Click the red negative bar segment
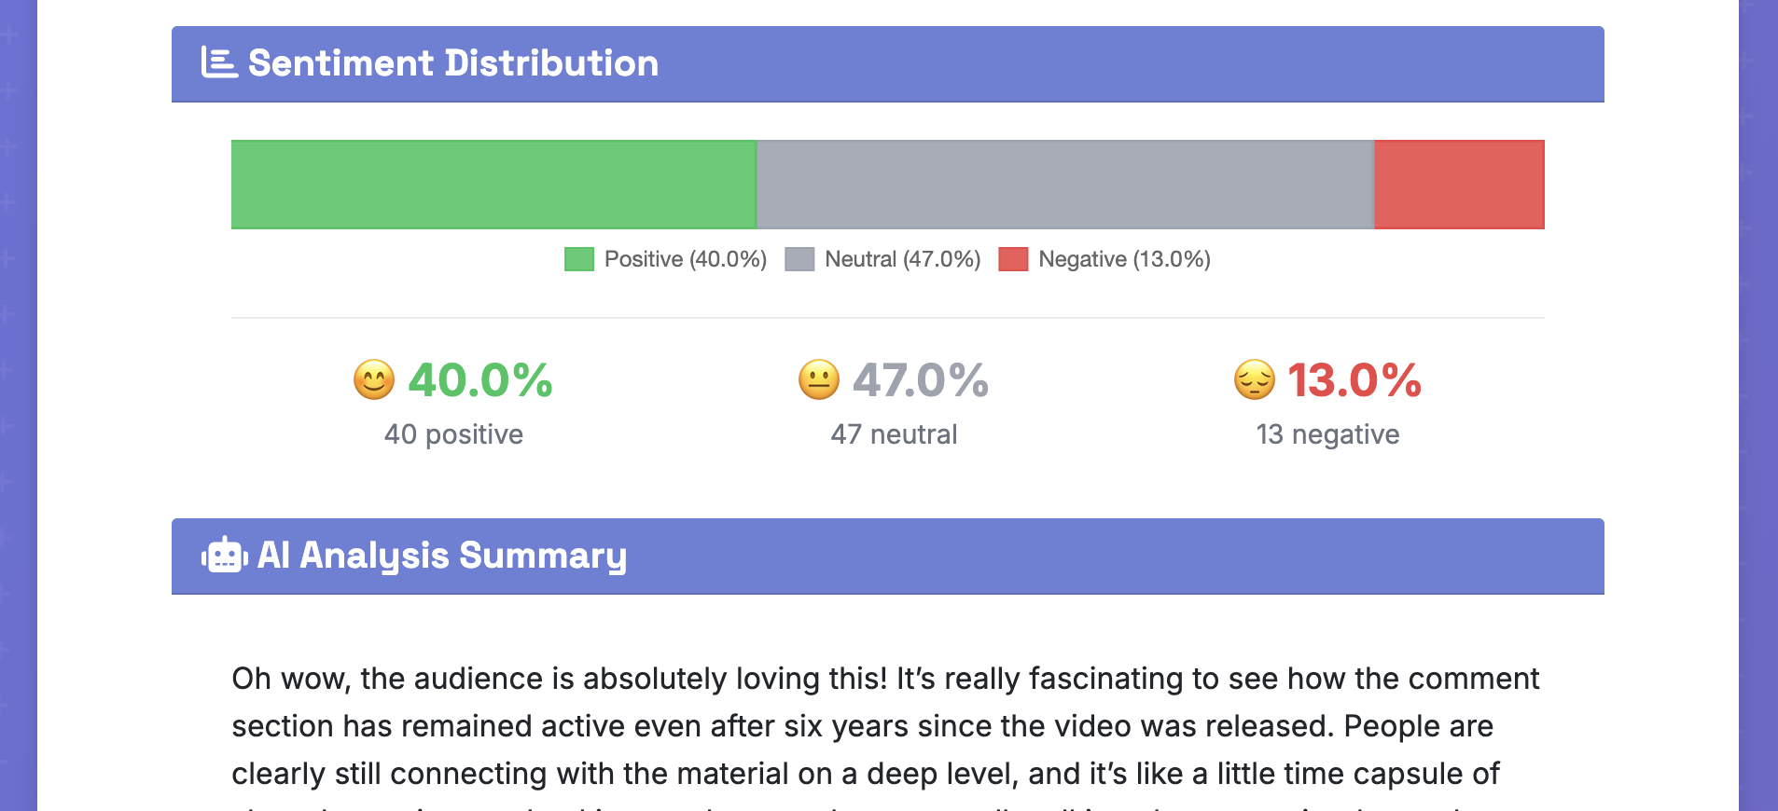The image size is (1778, 811). (x=1459, y=185)
